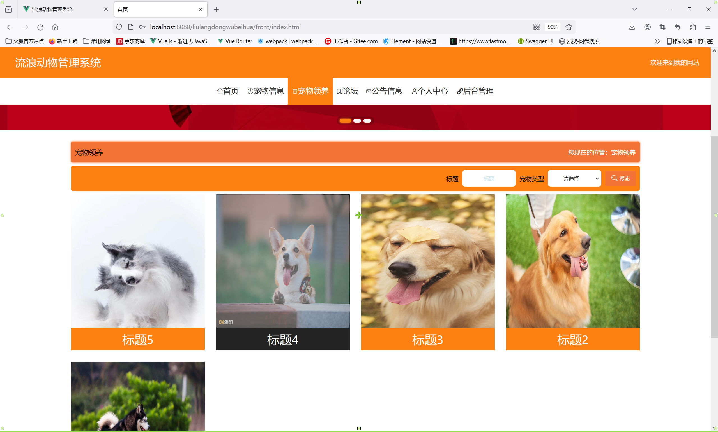The image size is (718, 432).
Task: Click the 标题 search input field
Action: [x=489, y=179]
